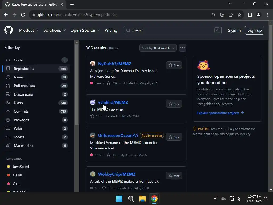This screenshot has height=205, width=273.
Task: Filter results by C++ language
Action: (x=14, y=184)
